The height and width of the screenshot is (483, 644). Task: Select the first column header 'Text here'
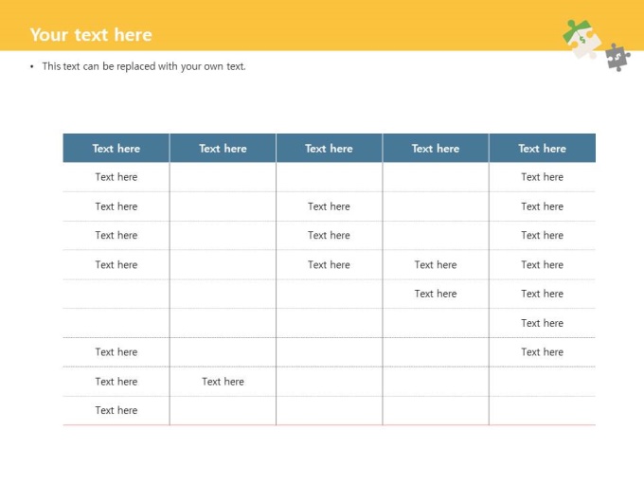point(116,149)
